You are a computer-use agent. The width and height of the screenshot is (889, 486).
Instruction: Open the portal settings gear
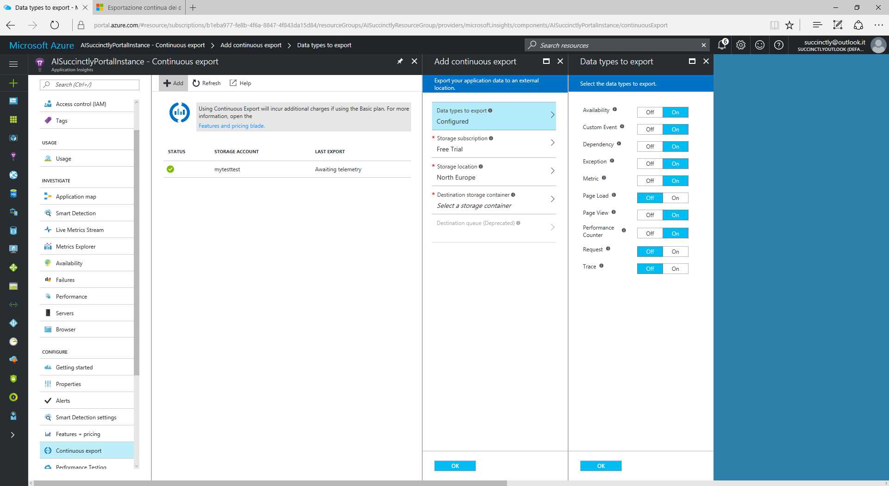click(x=740, y=45)
